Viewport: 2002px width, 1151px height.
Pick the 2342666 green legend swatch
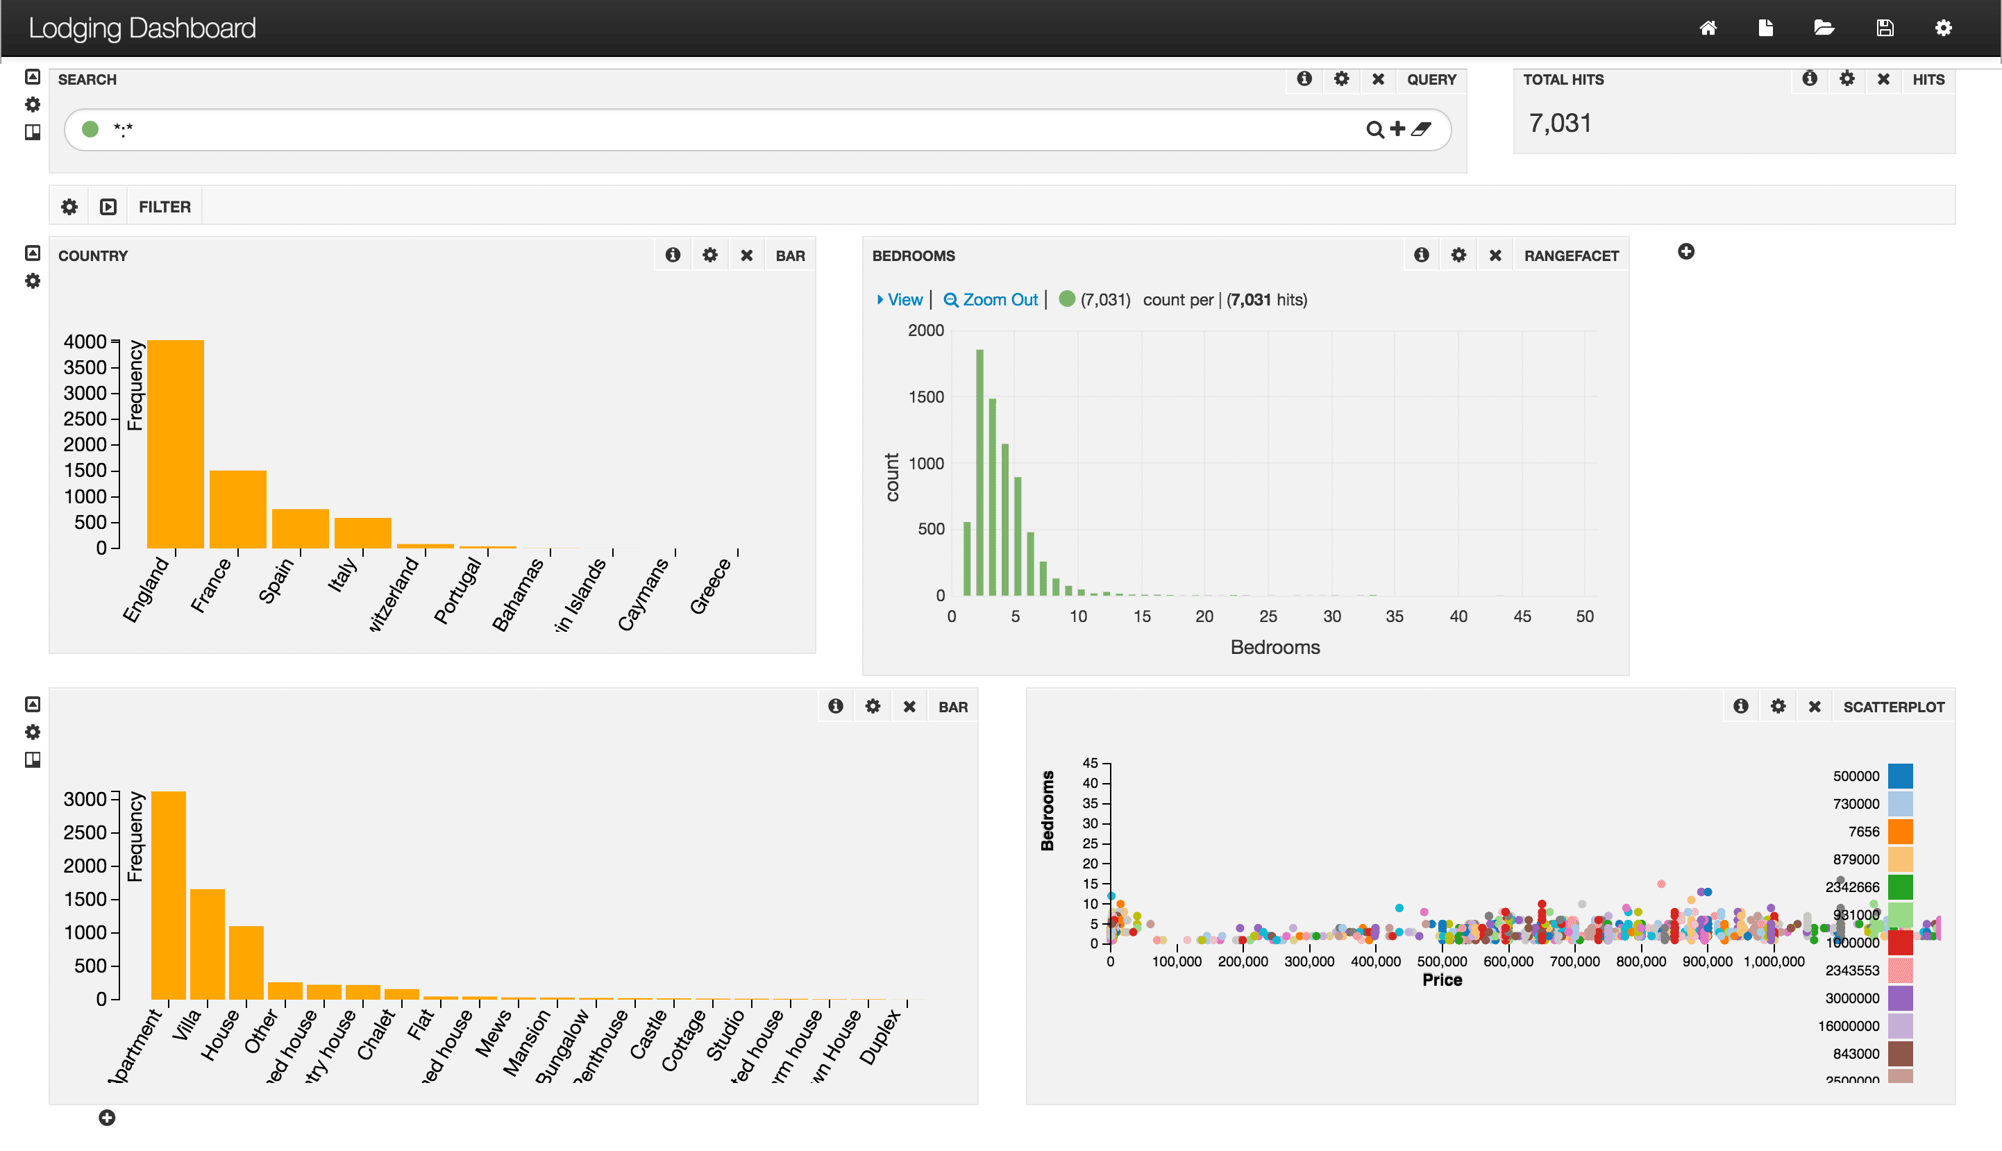(x=1900, y=887)
